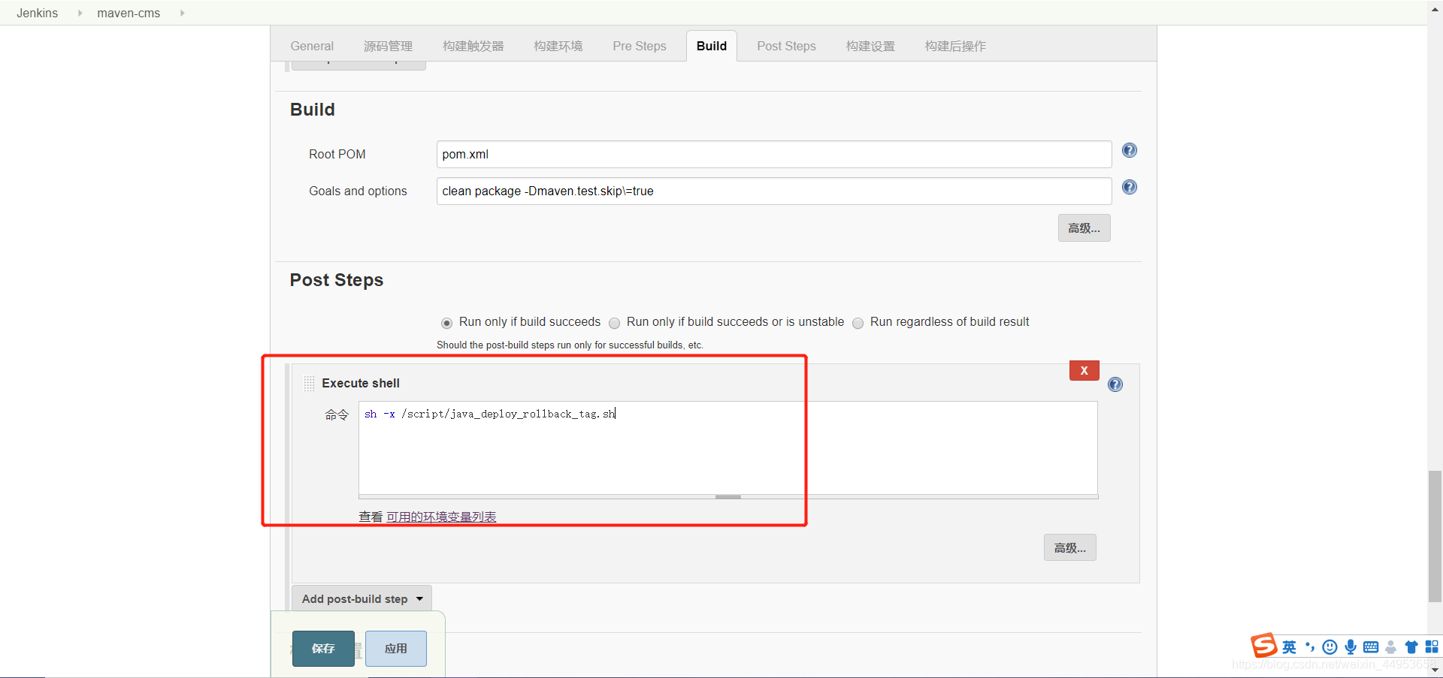Select Run only if build succeeds

446,323
